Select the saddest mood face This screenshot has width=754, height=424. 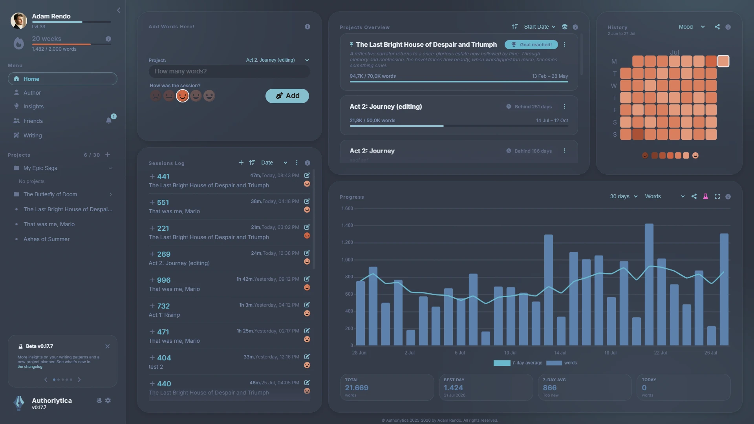(156, 96)
